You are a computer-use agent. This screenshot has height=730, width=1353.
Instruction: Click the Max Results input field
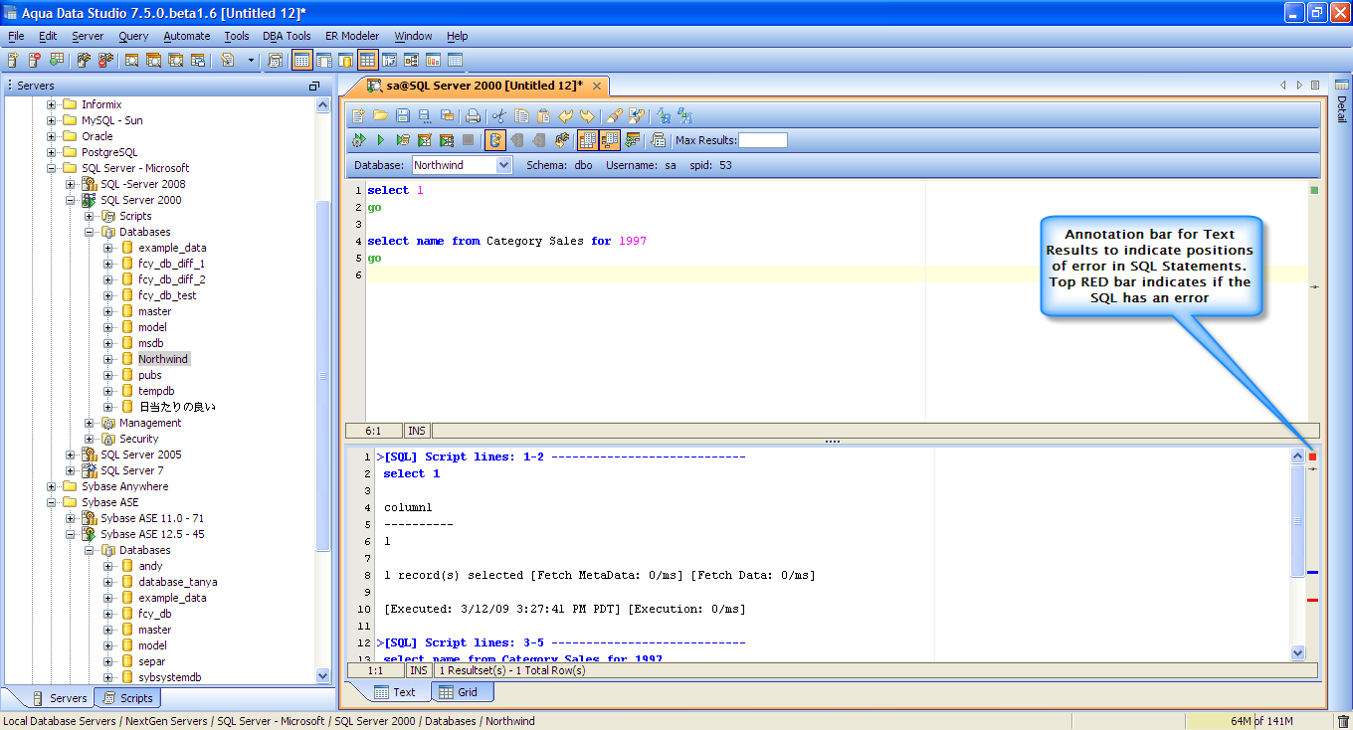coord(762,140)
